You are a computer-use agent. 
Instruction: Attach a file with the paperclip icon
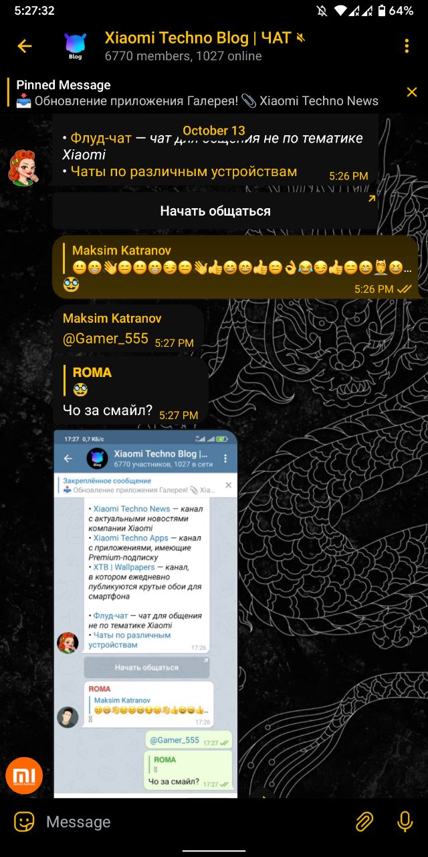pos(364,822)
